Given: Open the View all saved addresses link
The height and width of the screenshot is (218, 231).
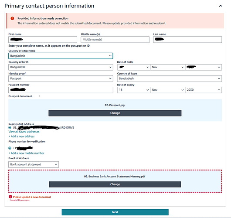Looking at the screenshot, I should point(24,132).
